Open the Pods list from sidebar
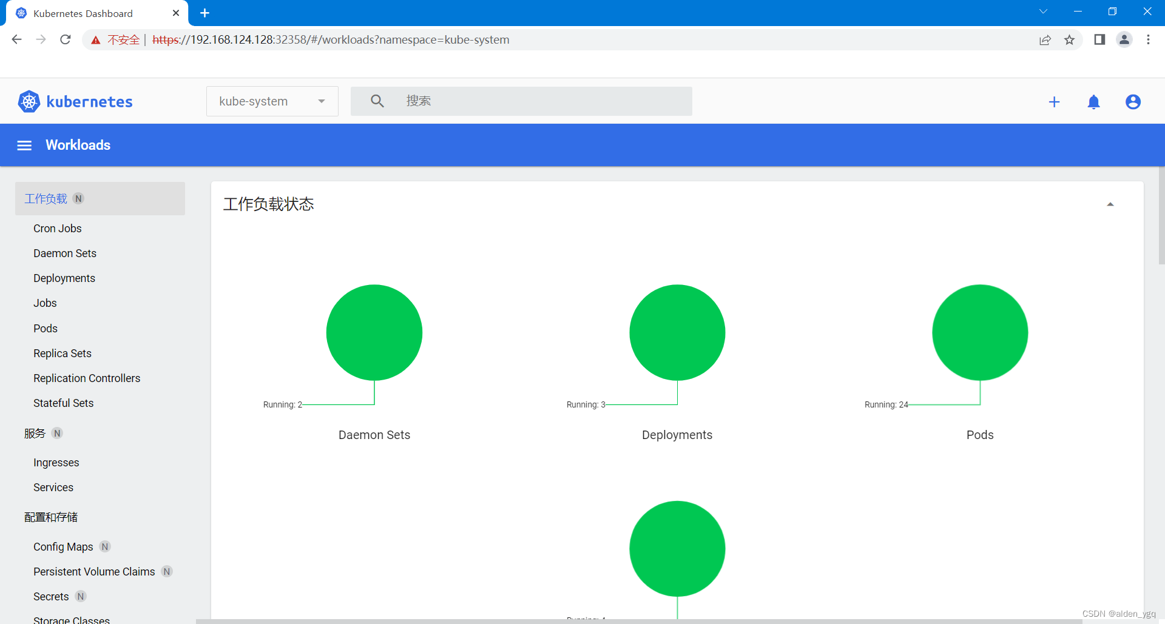 click(45, 328)
